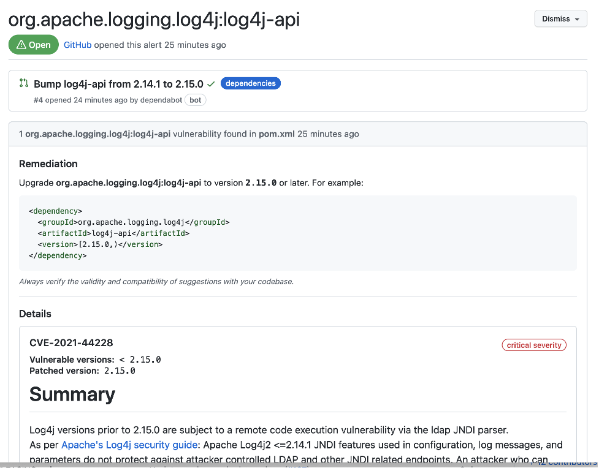Click '#4 opened 24 minutes ago by dependabot' text

[108, 100]
